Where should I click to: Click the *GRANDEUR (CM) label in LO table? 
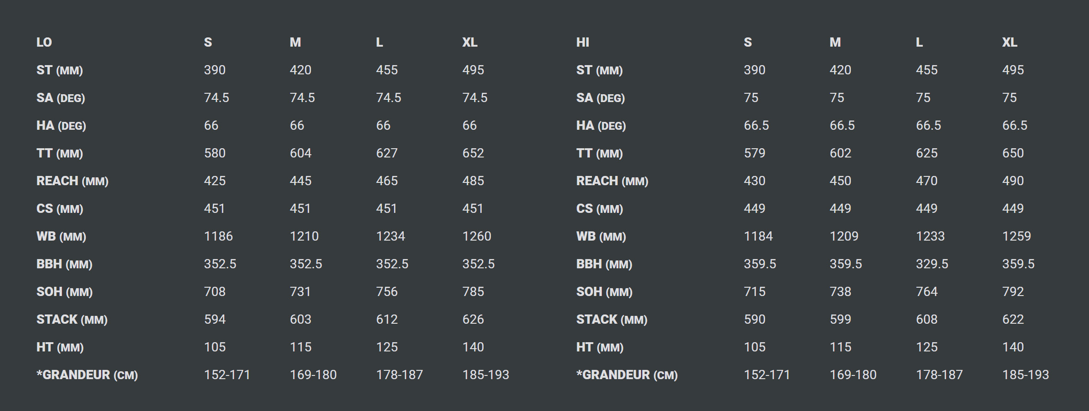(x=87, y=375)
